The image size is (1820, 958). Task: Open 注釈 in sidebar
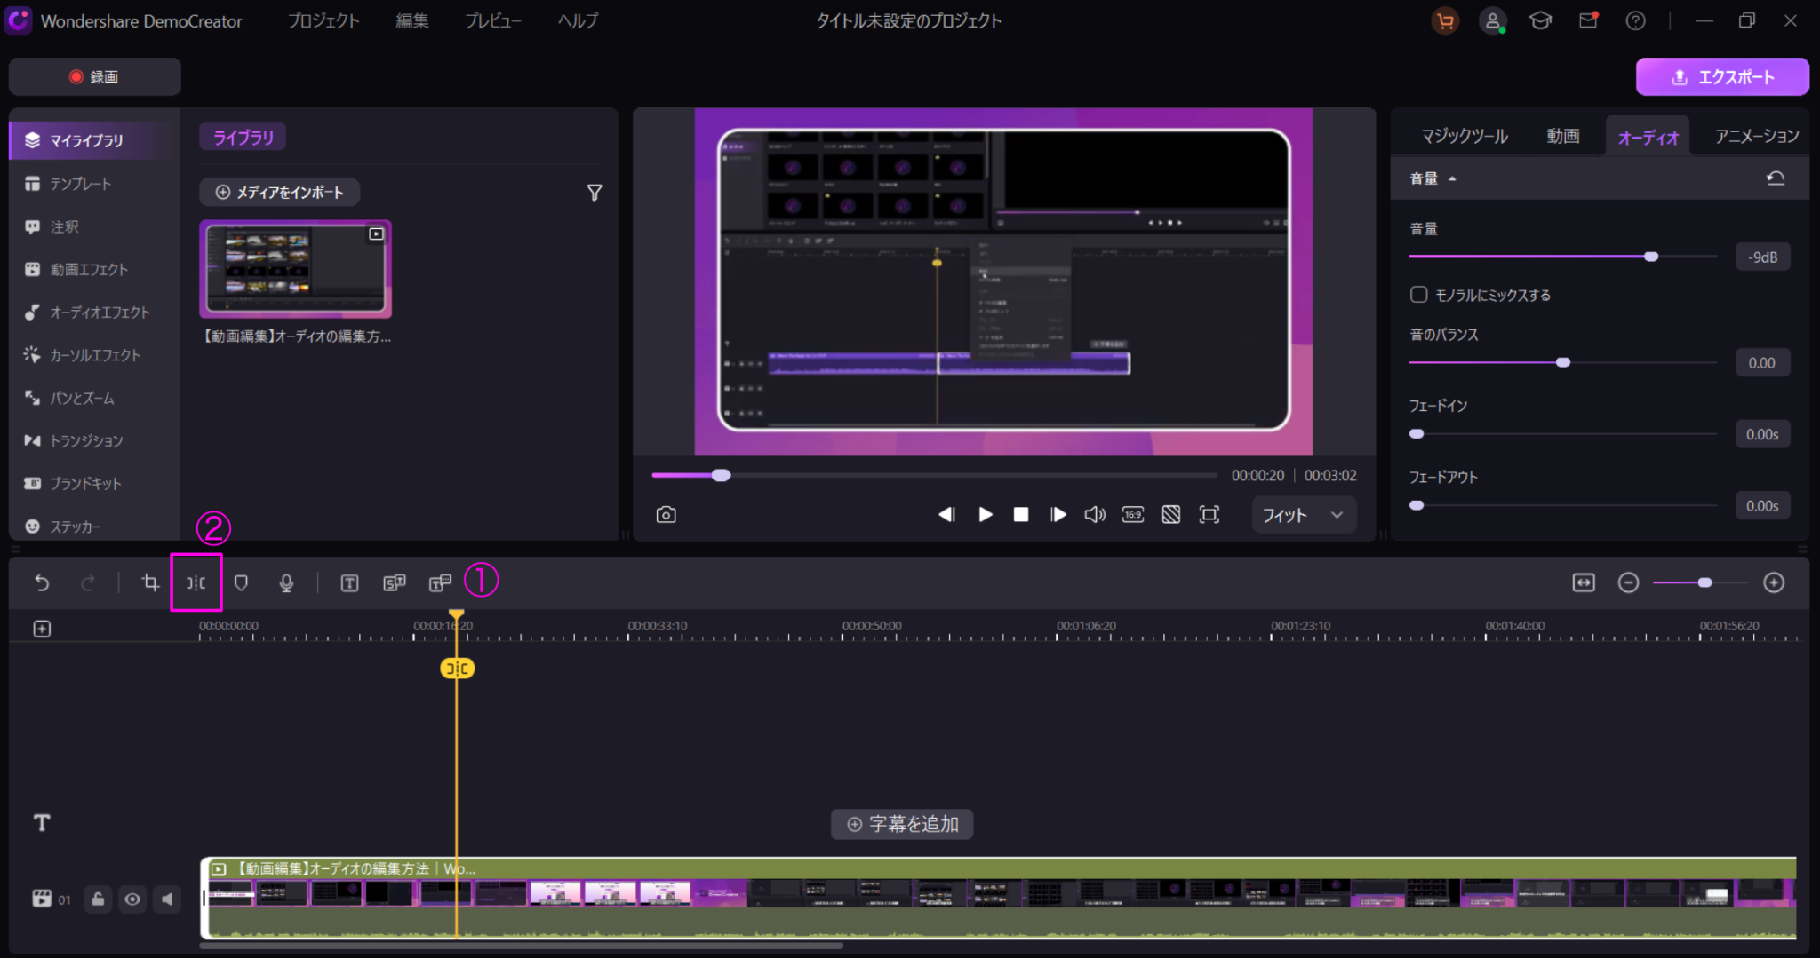(x=94, y=226)
